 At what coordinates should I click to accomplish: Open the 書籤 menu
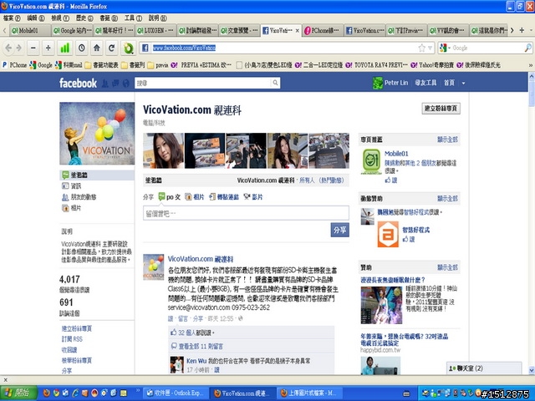109,18
